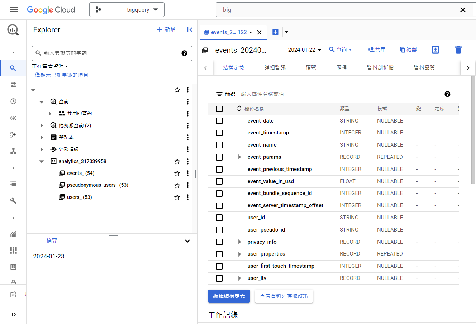The width and height of the screenshot is (476, 324).
Task: Open more actions for users_ (53) table
Action: click(x=187, y=197)
